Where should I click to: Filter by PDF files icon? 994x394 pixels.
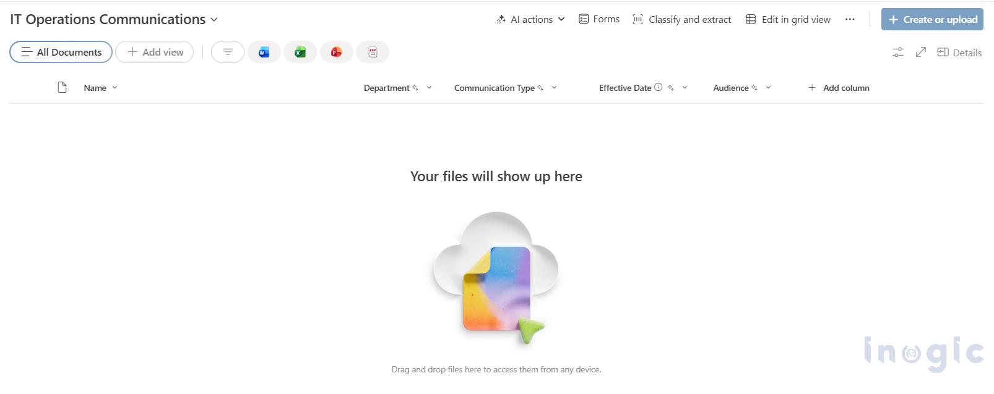point(373,53)
